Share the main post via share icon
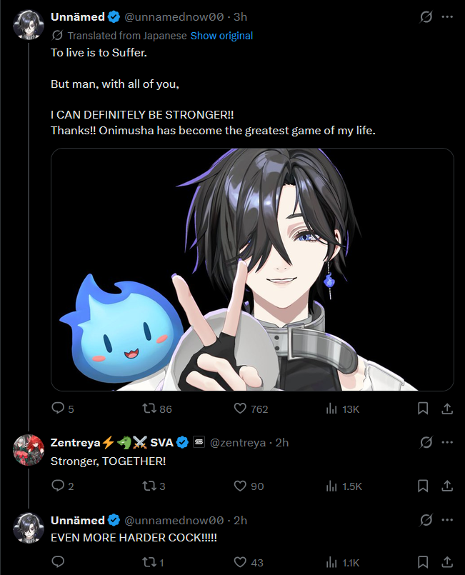Viewport: 465px width, 575px height. [447, 409]
